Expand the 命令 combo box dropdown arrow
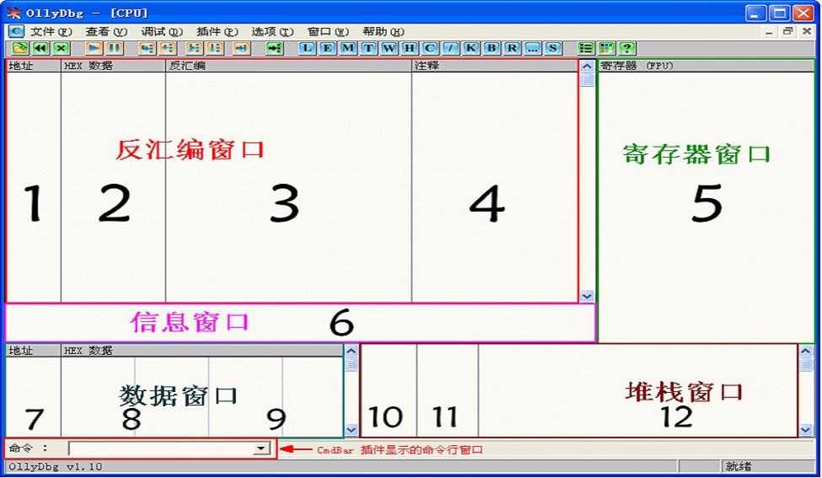 pyautogui.click(x=261, y=448)
